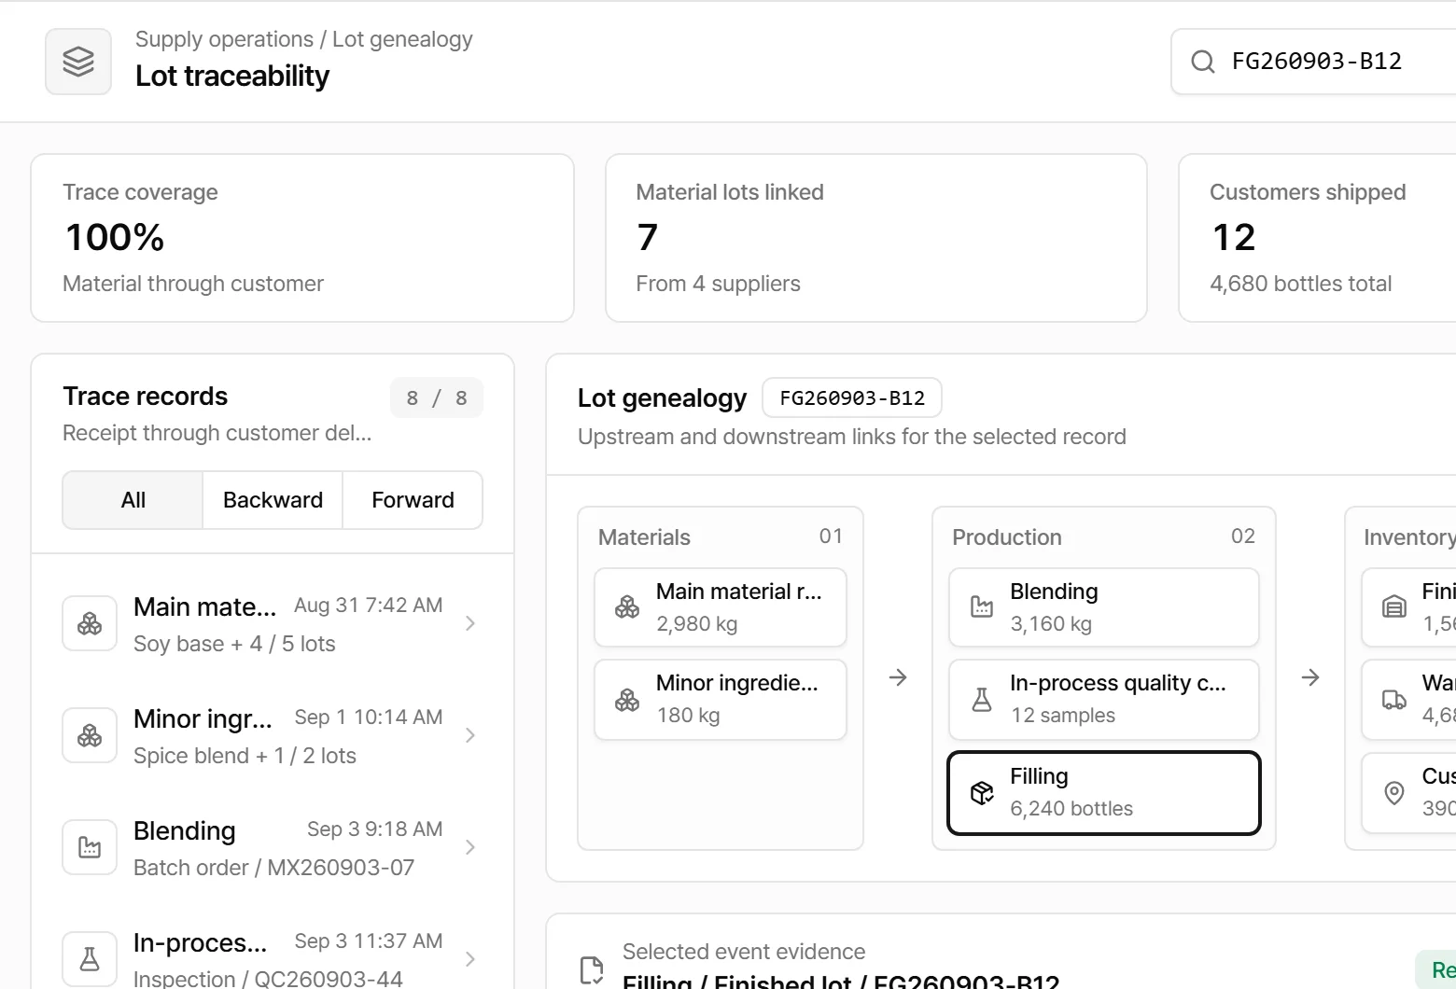Switch to the Forward trace tab
This screenshot has height=989, width=1456.
pyautogui.click(x=413, y=500)
